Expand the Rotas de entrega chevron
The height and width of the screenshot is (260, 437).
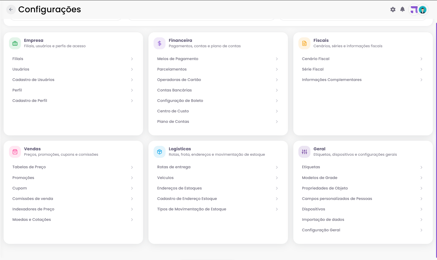[x=277, y=167]
